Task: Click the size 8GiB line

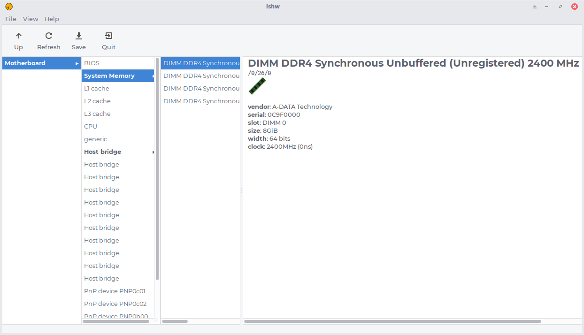Action: (x=263, y=130)
